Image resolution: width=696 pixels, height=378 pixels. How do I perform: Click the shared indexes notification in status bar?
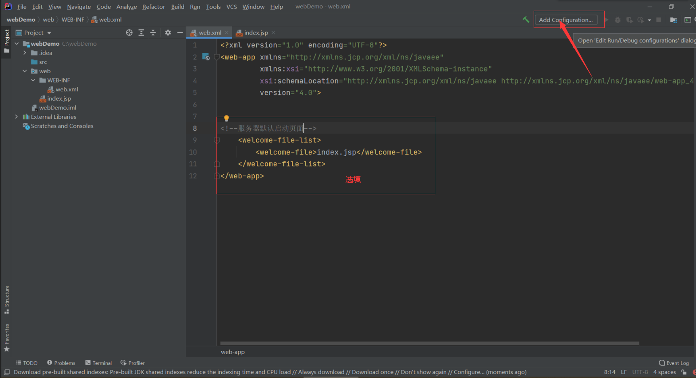click(x=270, y=372)
